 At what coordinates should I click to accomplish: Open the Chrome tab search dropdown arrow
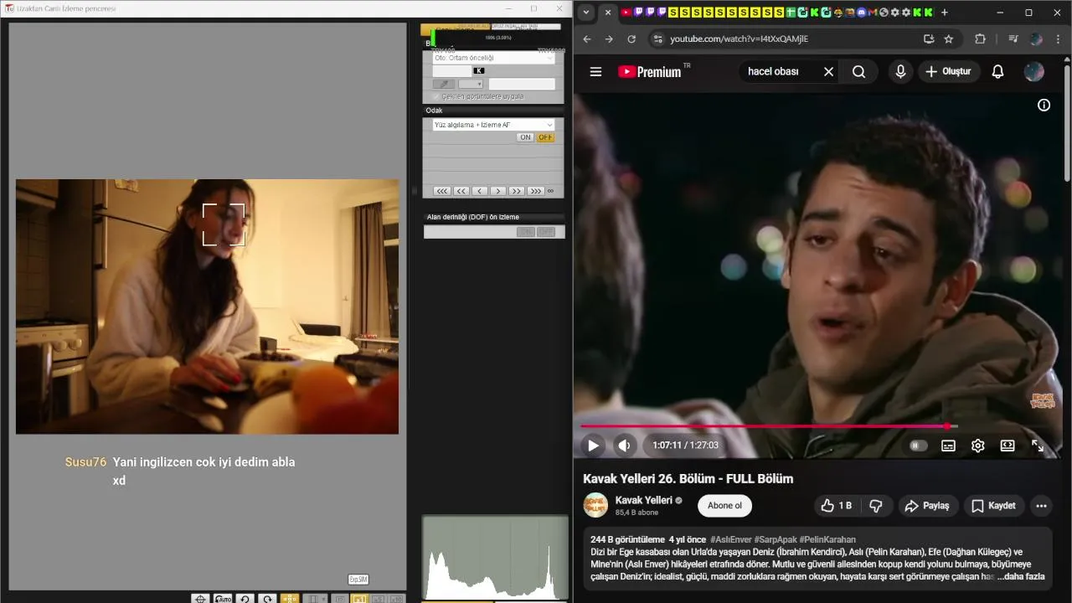click(x=586, y=13)
